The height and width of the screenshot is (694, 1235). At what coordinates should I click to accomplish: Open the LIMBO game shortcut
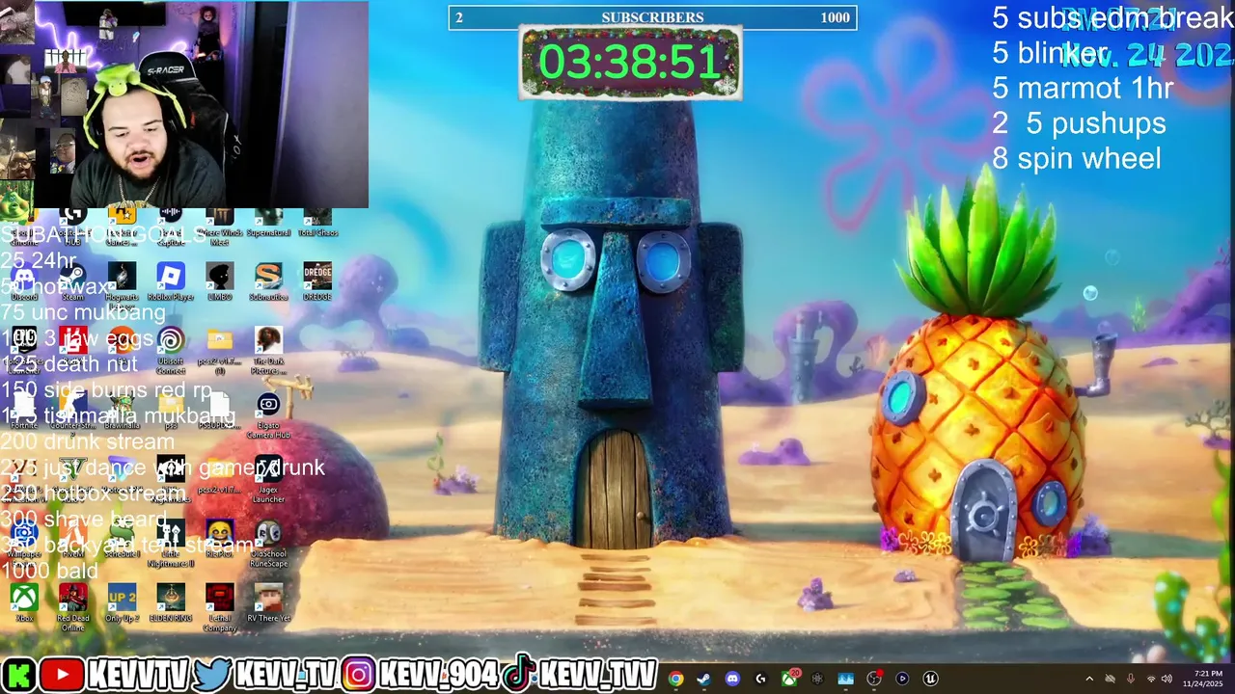220,281
